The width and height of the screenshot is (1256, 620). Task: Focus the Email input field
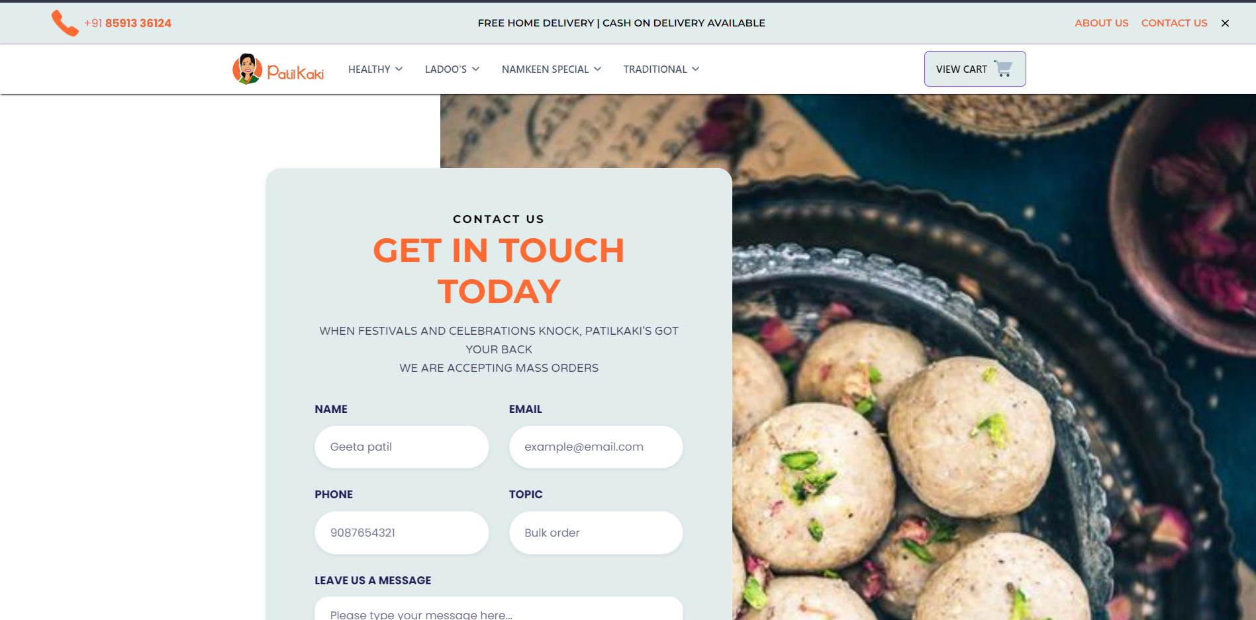[x=596, y=447]
